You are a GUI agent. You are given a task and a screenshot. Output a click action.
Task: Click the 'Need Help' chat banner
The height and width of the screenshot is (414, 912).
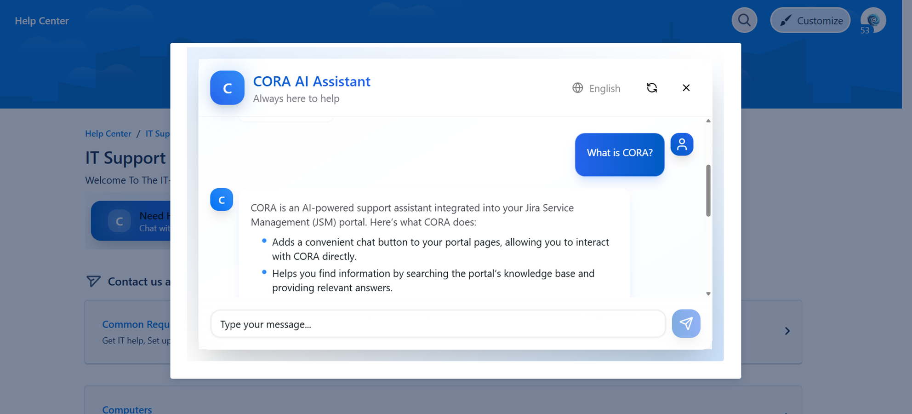point(131,221)
